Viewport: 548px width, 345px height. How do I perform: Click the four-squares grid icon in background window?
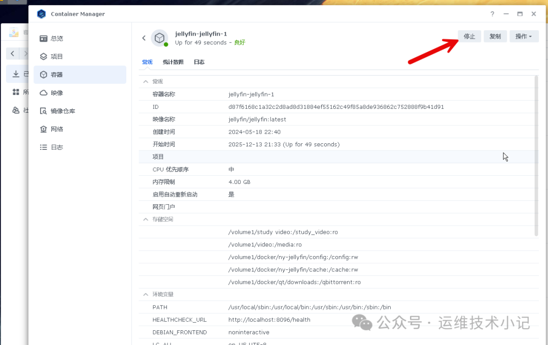16,92
